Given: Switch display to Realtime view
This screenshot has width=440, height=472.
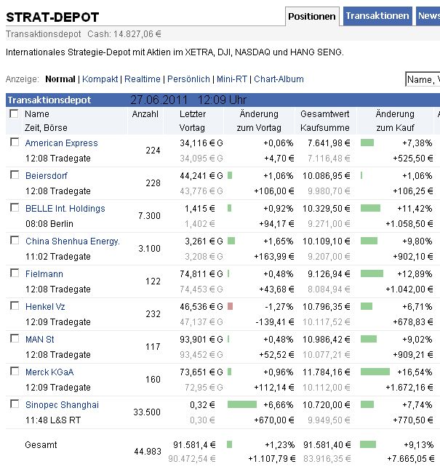Looking at the screenshot, I should point(143,79).
